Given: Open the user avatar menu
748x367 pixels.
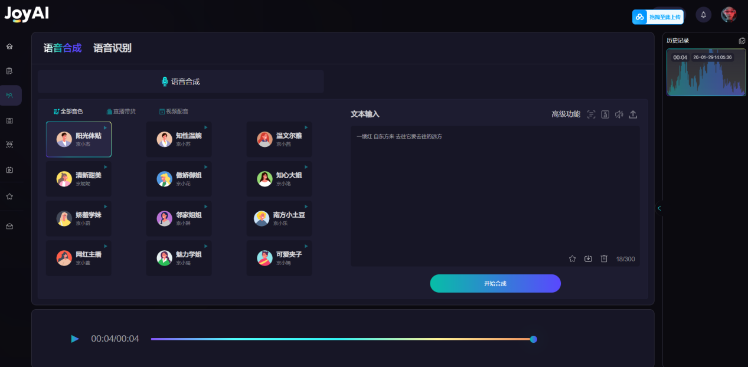Looking at the screenshot, I should click(x=729, y=15).
